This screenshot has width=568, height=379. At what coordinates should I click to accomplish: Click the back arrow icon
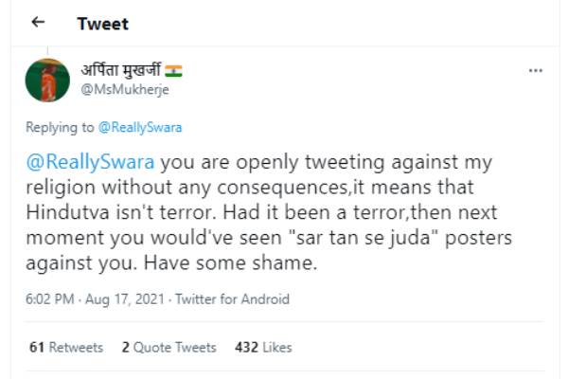(x=38, y=22)
